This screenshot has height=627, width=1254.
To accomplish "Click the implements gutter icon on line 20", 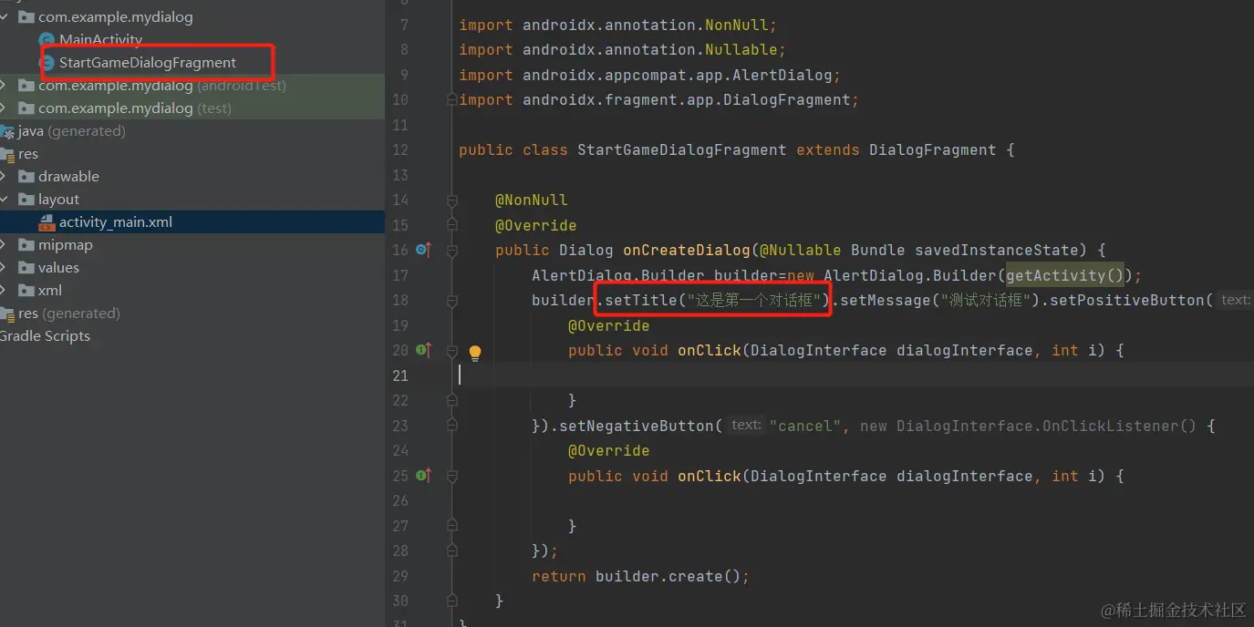I will [423, 349].
